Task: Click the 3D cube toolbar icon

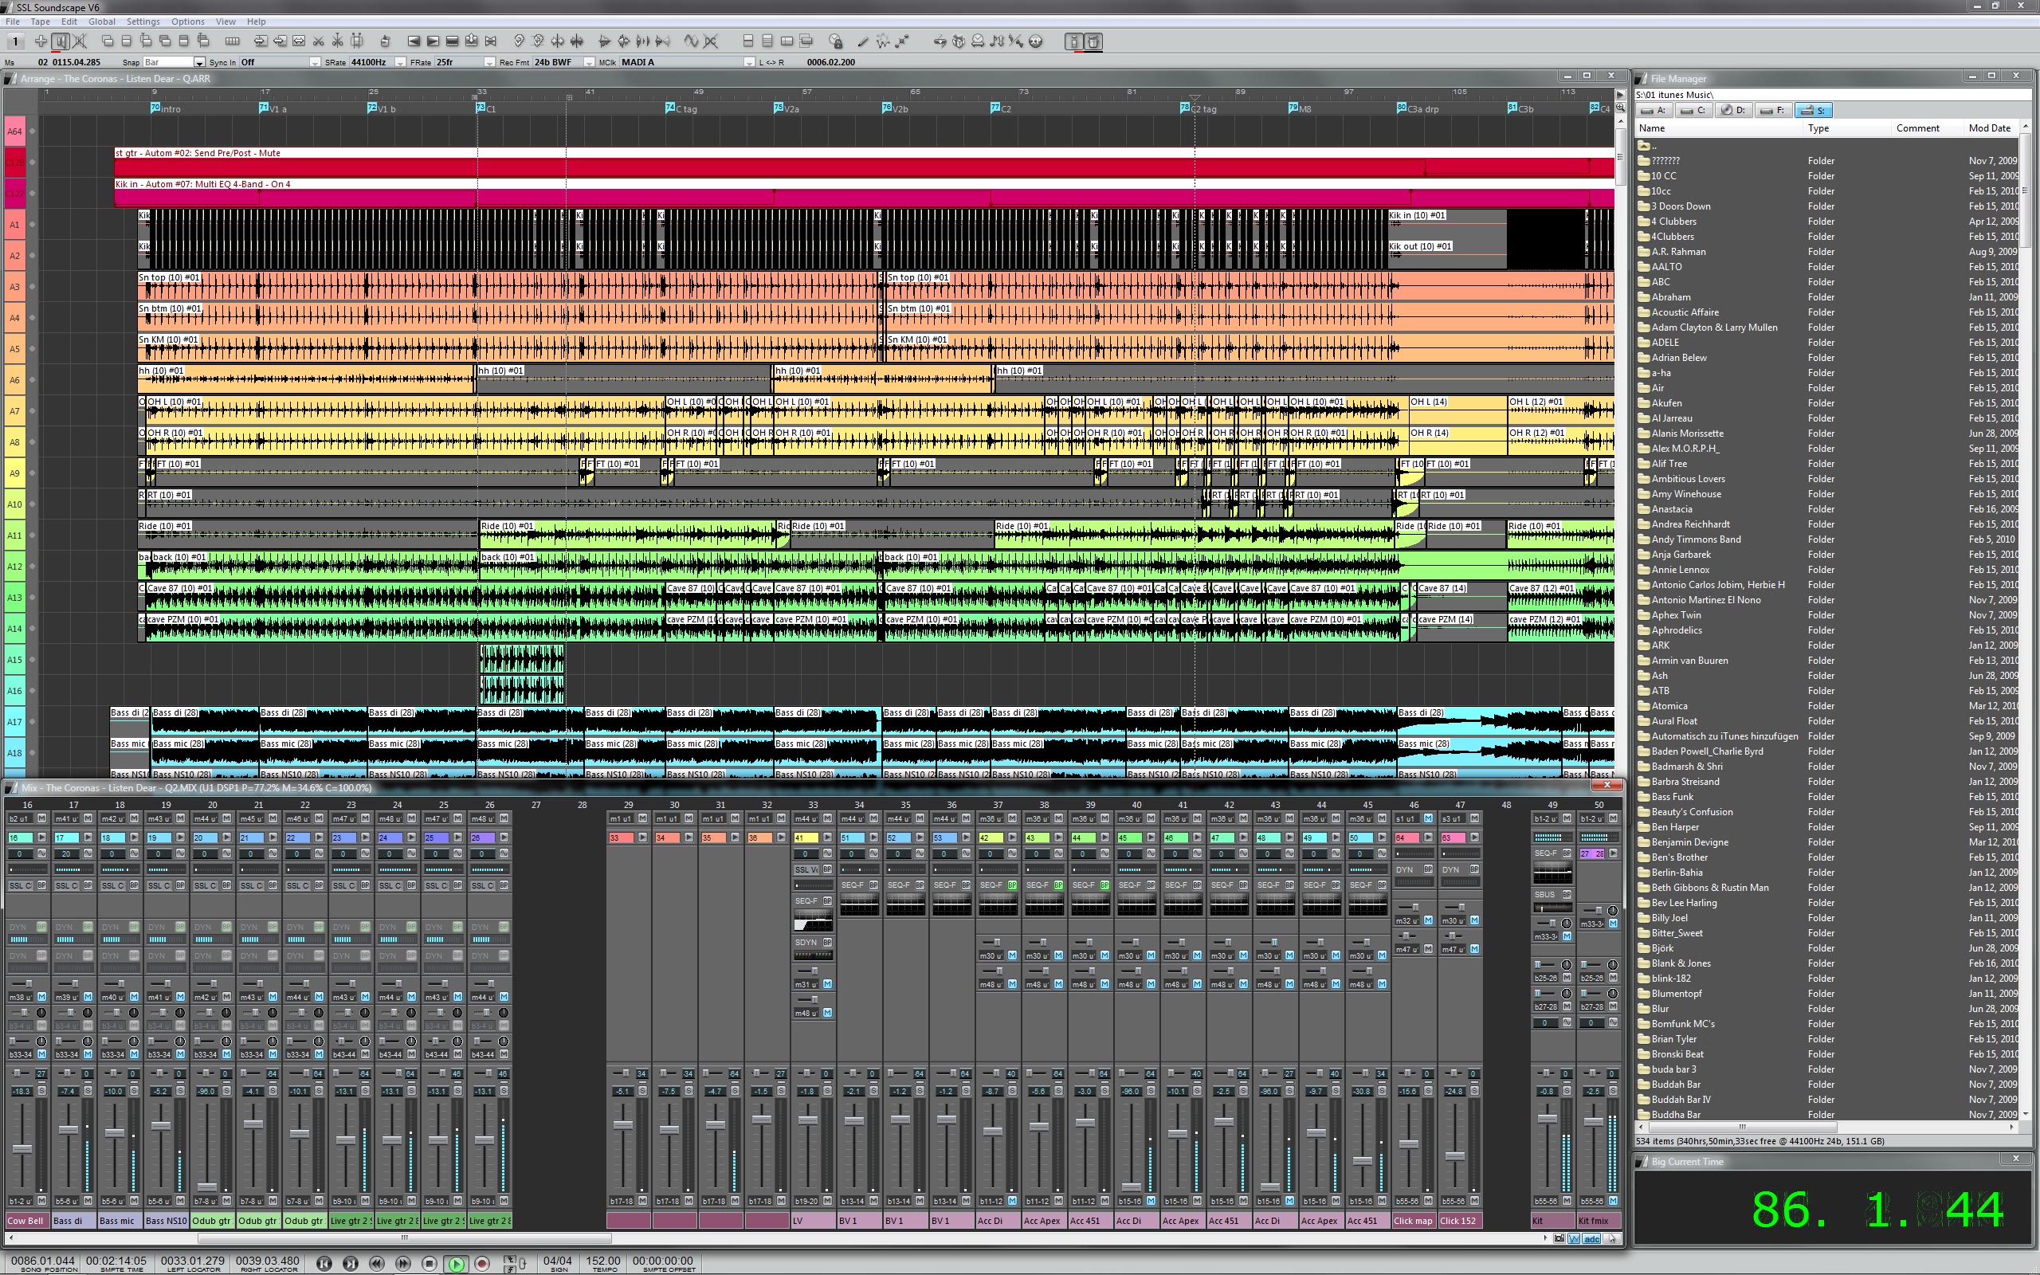Action: click(x=959, y=41)
